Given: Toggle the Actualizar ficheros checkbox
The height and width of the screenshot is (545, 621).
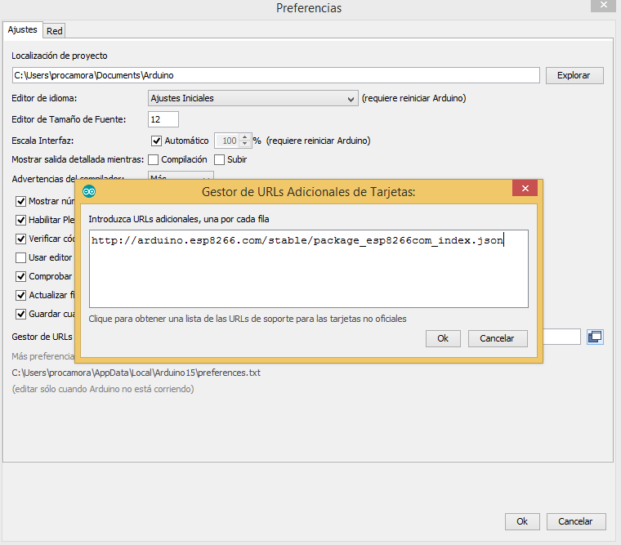Looking at the screenshot, I should (x=21, y=295).
